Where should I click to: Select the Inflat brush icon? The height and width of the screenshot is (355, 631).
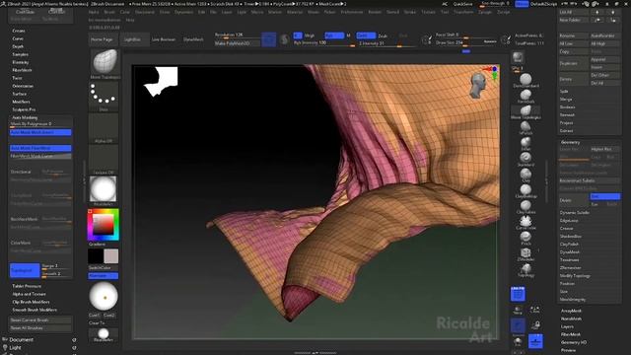526,143
